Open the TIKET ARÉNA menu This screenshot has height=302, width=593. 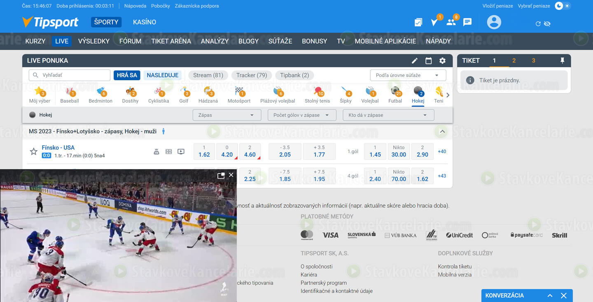[x=171, y=41]
